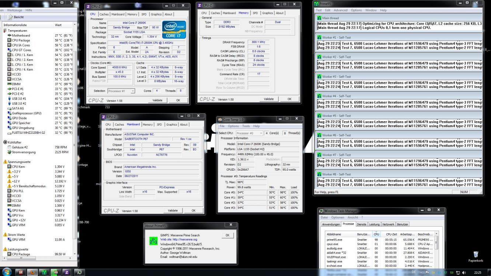The height and width of the screenshot is (276, 491).
Task: Select the prime95.exe process row
Action: [380, 240]
